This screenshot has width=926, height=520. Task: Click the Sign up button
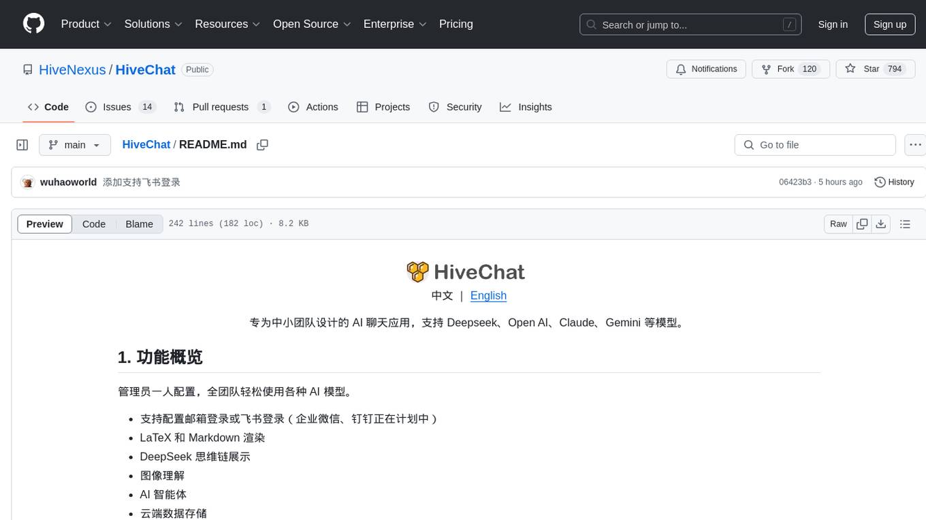click(x=890, y=25)
